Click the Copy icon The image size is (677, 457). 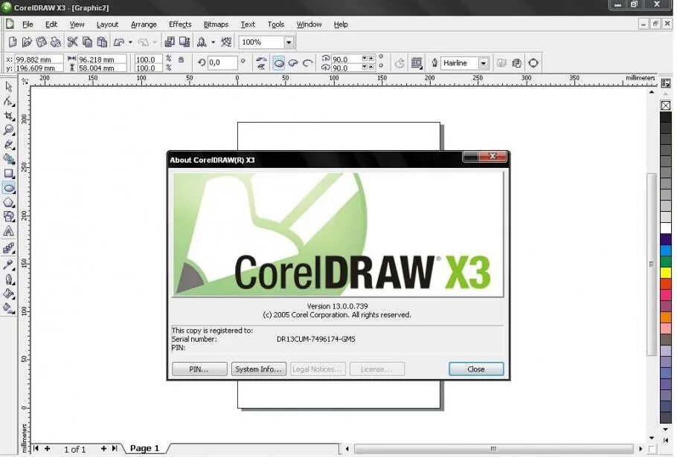pyautogui.click(x=87, y=42)
